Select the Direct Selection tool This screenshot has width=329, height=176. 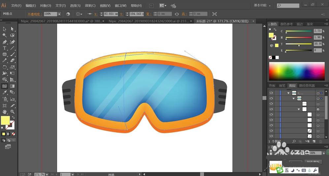pyautogui.click(x=13, y=29)
